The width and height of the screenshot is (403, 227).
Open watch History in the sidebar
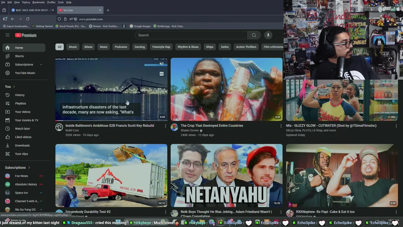[24, 95]
